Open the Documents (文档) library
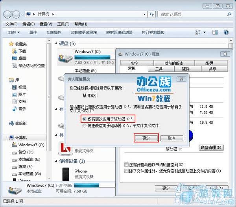The image size is (236, 207). pos(19,102)
